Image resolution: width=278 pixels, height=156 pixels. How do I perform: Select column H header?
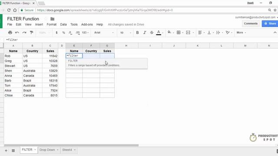(126, 45)
